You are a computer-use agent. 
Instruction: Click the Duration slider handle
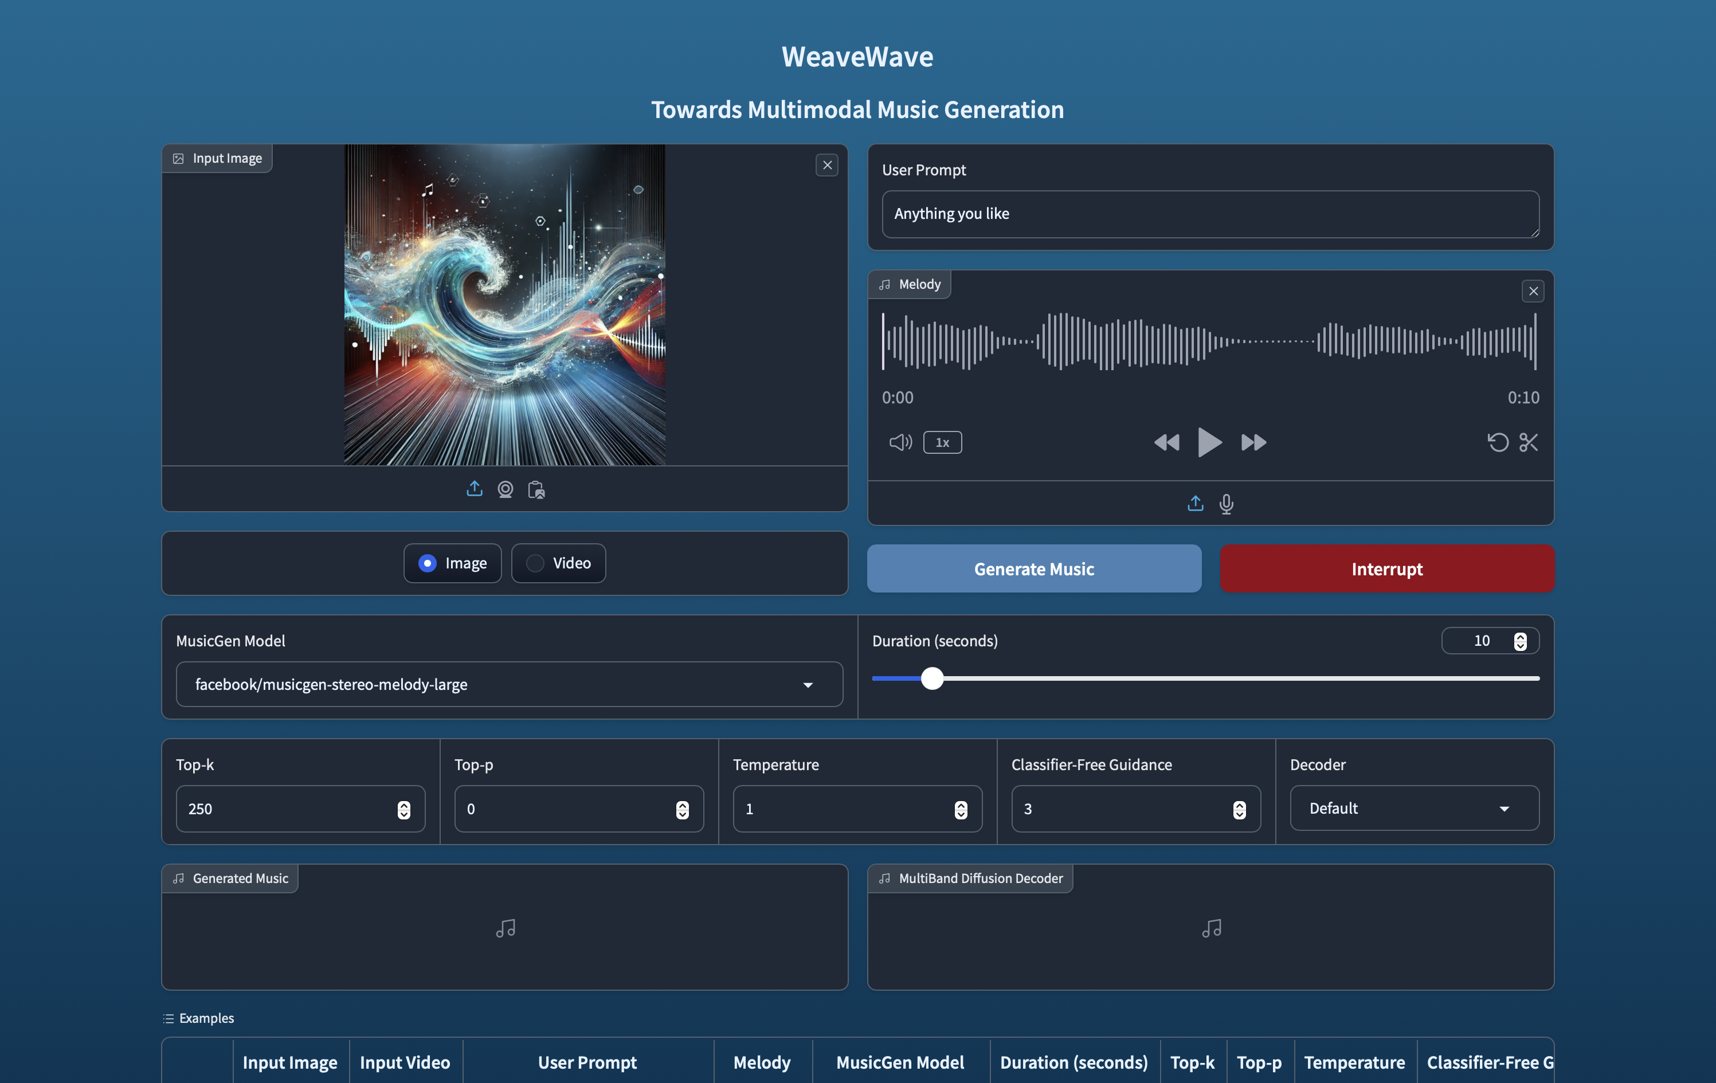[932, 678]
